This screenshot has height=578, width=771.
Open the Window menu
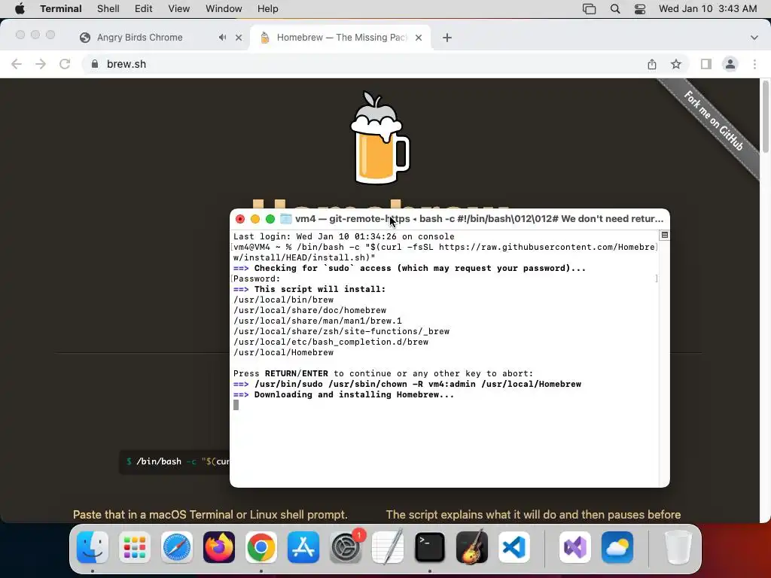223,8
